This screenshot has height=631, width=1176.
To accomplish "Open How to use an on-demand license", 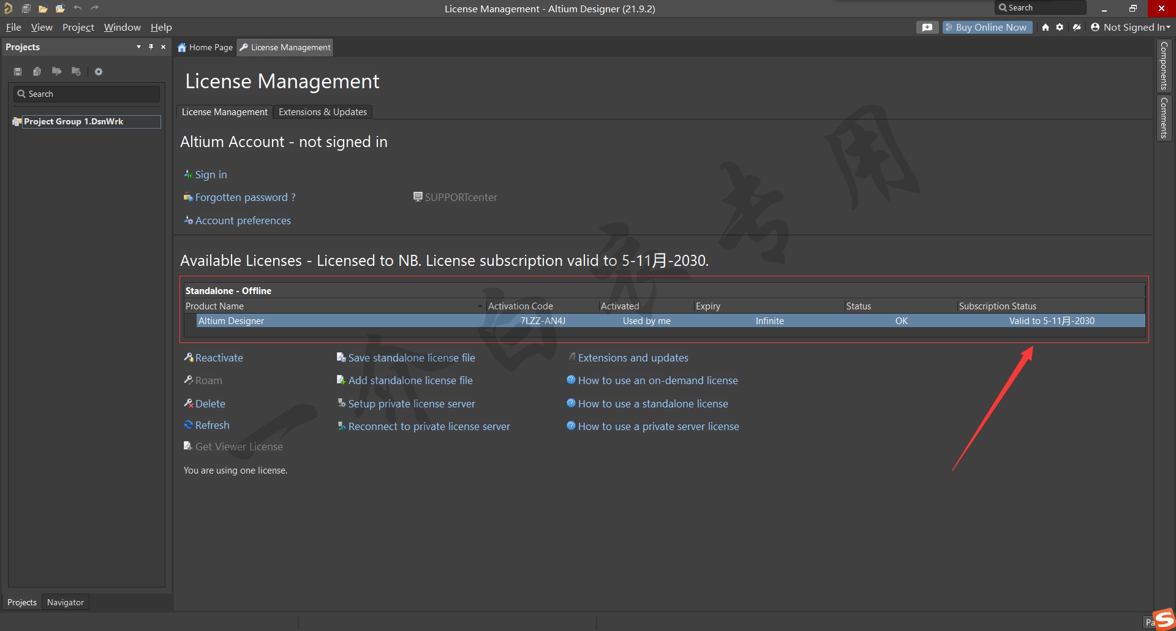I will pos(658,380).
